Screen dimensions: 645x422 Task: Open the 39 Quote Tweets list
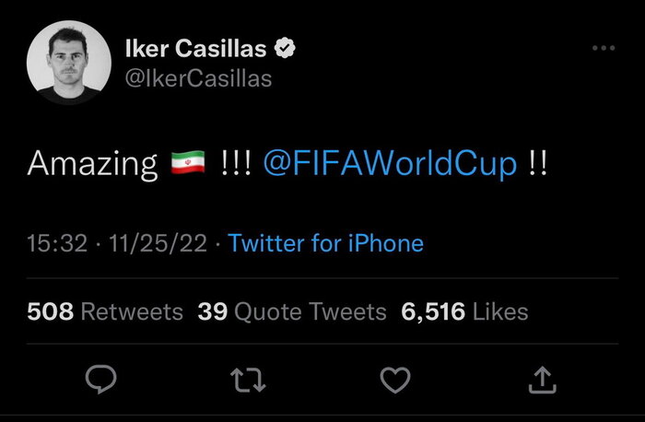292,311
